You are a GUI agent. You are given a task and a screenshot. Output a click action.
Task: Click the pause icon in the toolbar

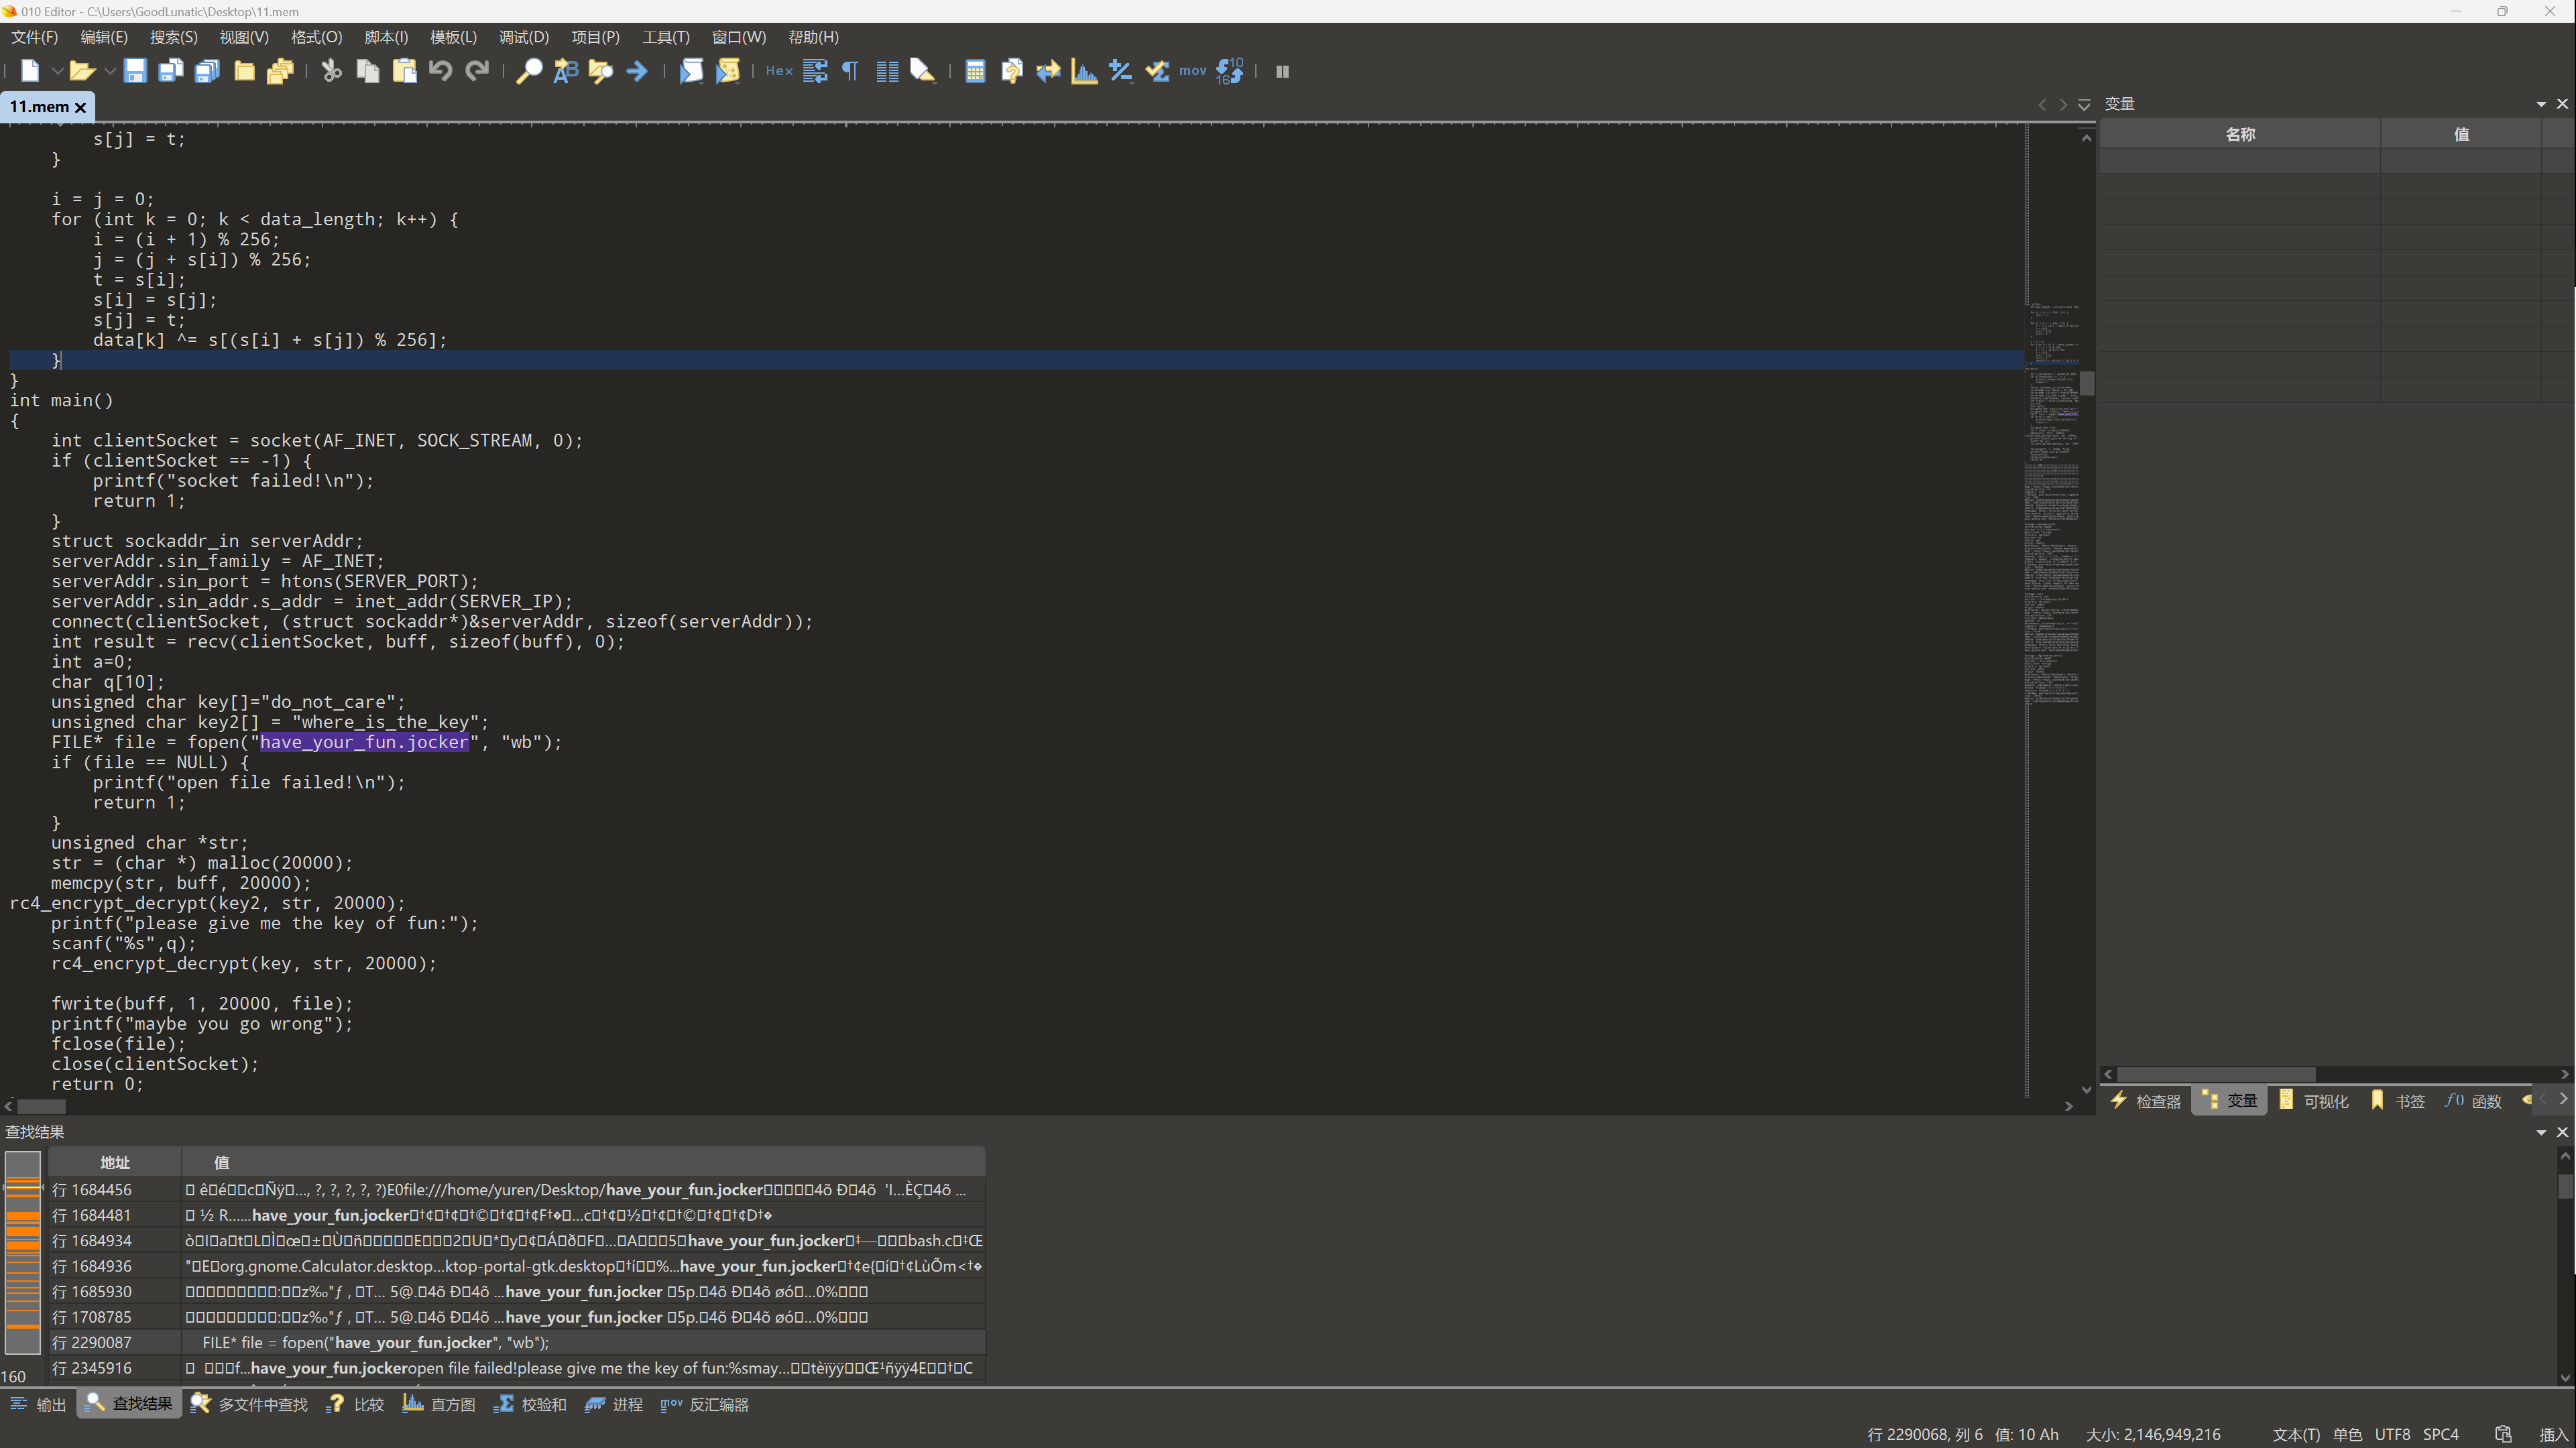point(1282,71)
